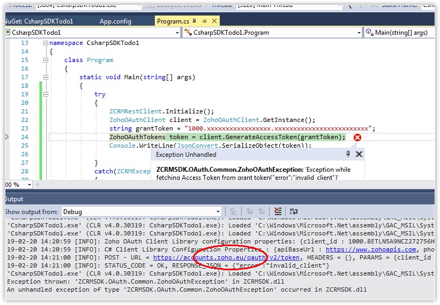
Task: Clear all Output window text
Action: (x=278, y=211)
